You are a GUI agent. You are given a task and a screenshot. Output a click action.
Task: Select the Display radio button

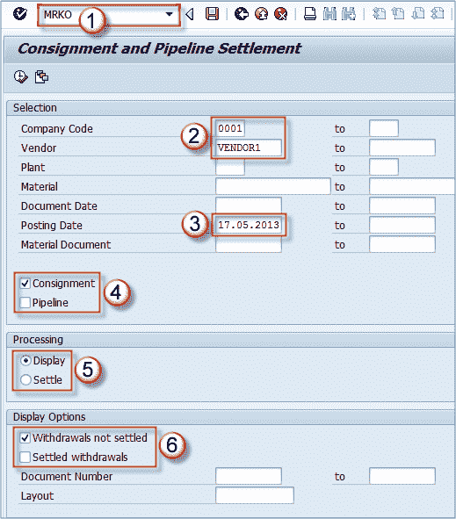pyautogui.click(x=25, y=360)
